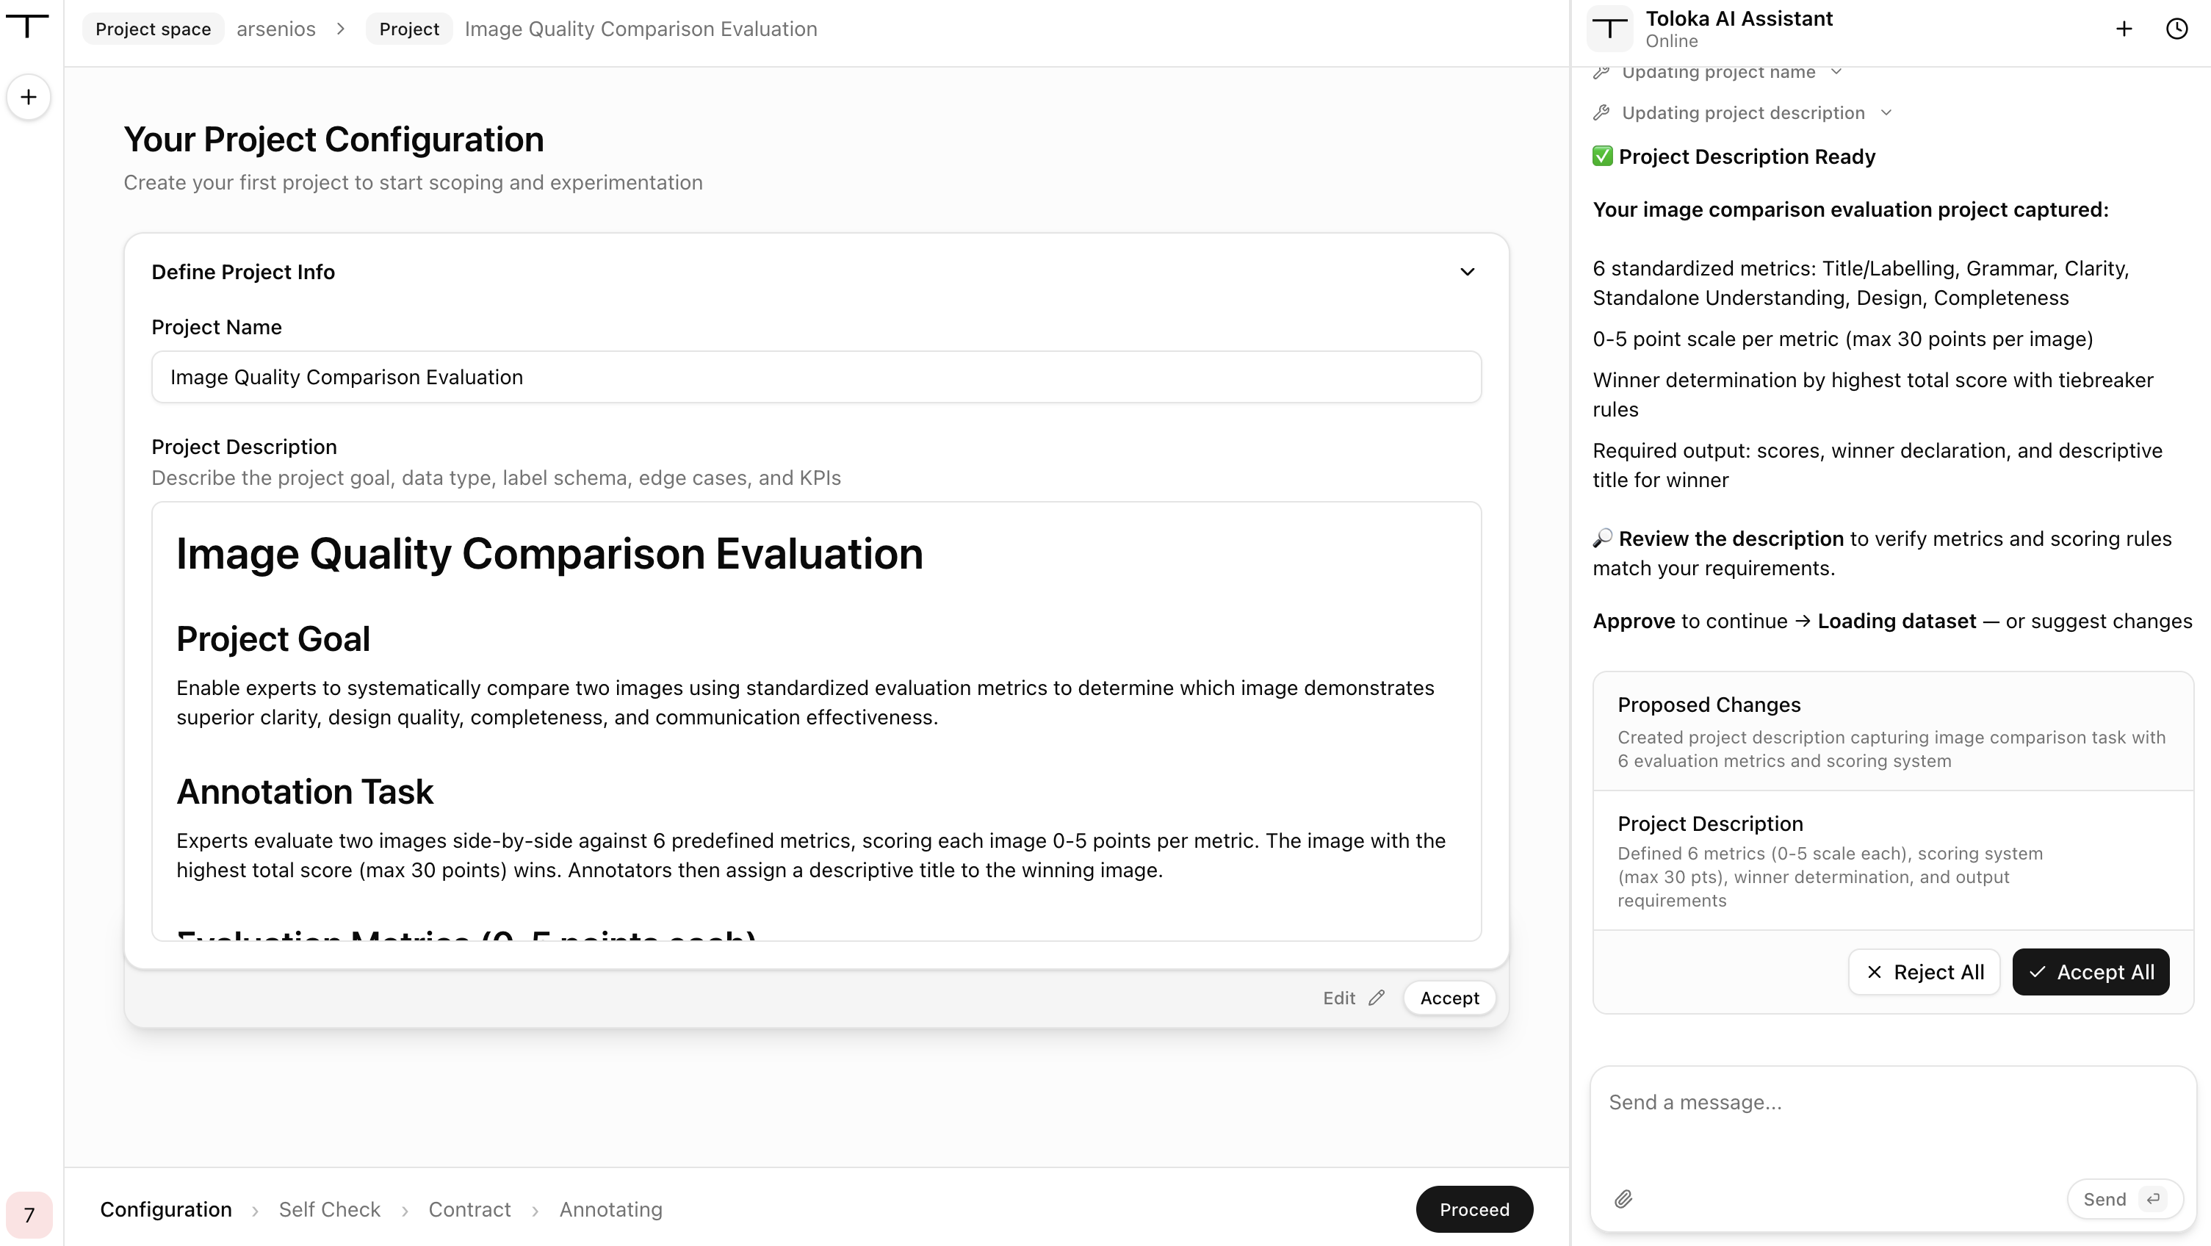
Task: Click the Project Name input field
Action: point(816,377)
